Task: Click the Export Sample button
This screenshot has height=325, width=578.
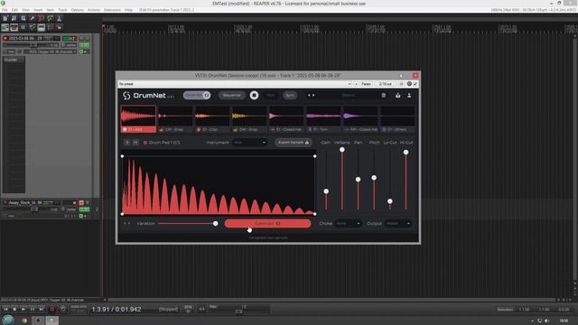Action: pyautogui.click(x=294, y=143)
